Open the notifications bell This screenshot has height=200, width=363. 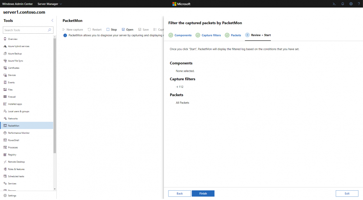click(x=343, y=4)
